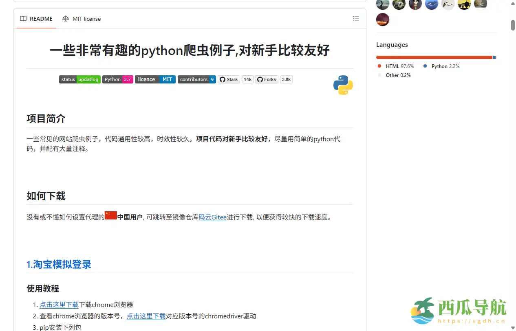The height and width of the screenshot is (331, 516).
Task: Click the licence MIT badge
Action: [155, 79]
